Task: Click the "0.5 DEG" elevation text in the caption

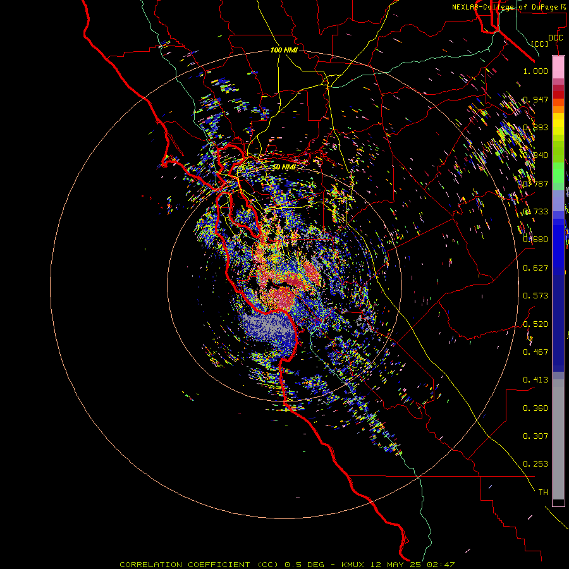Action: (x=304, y=565)
